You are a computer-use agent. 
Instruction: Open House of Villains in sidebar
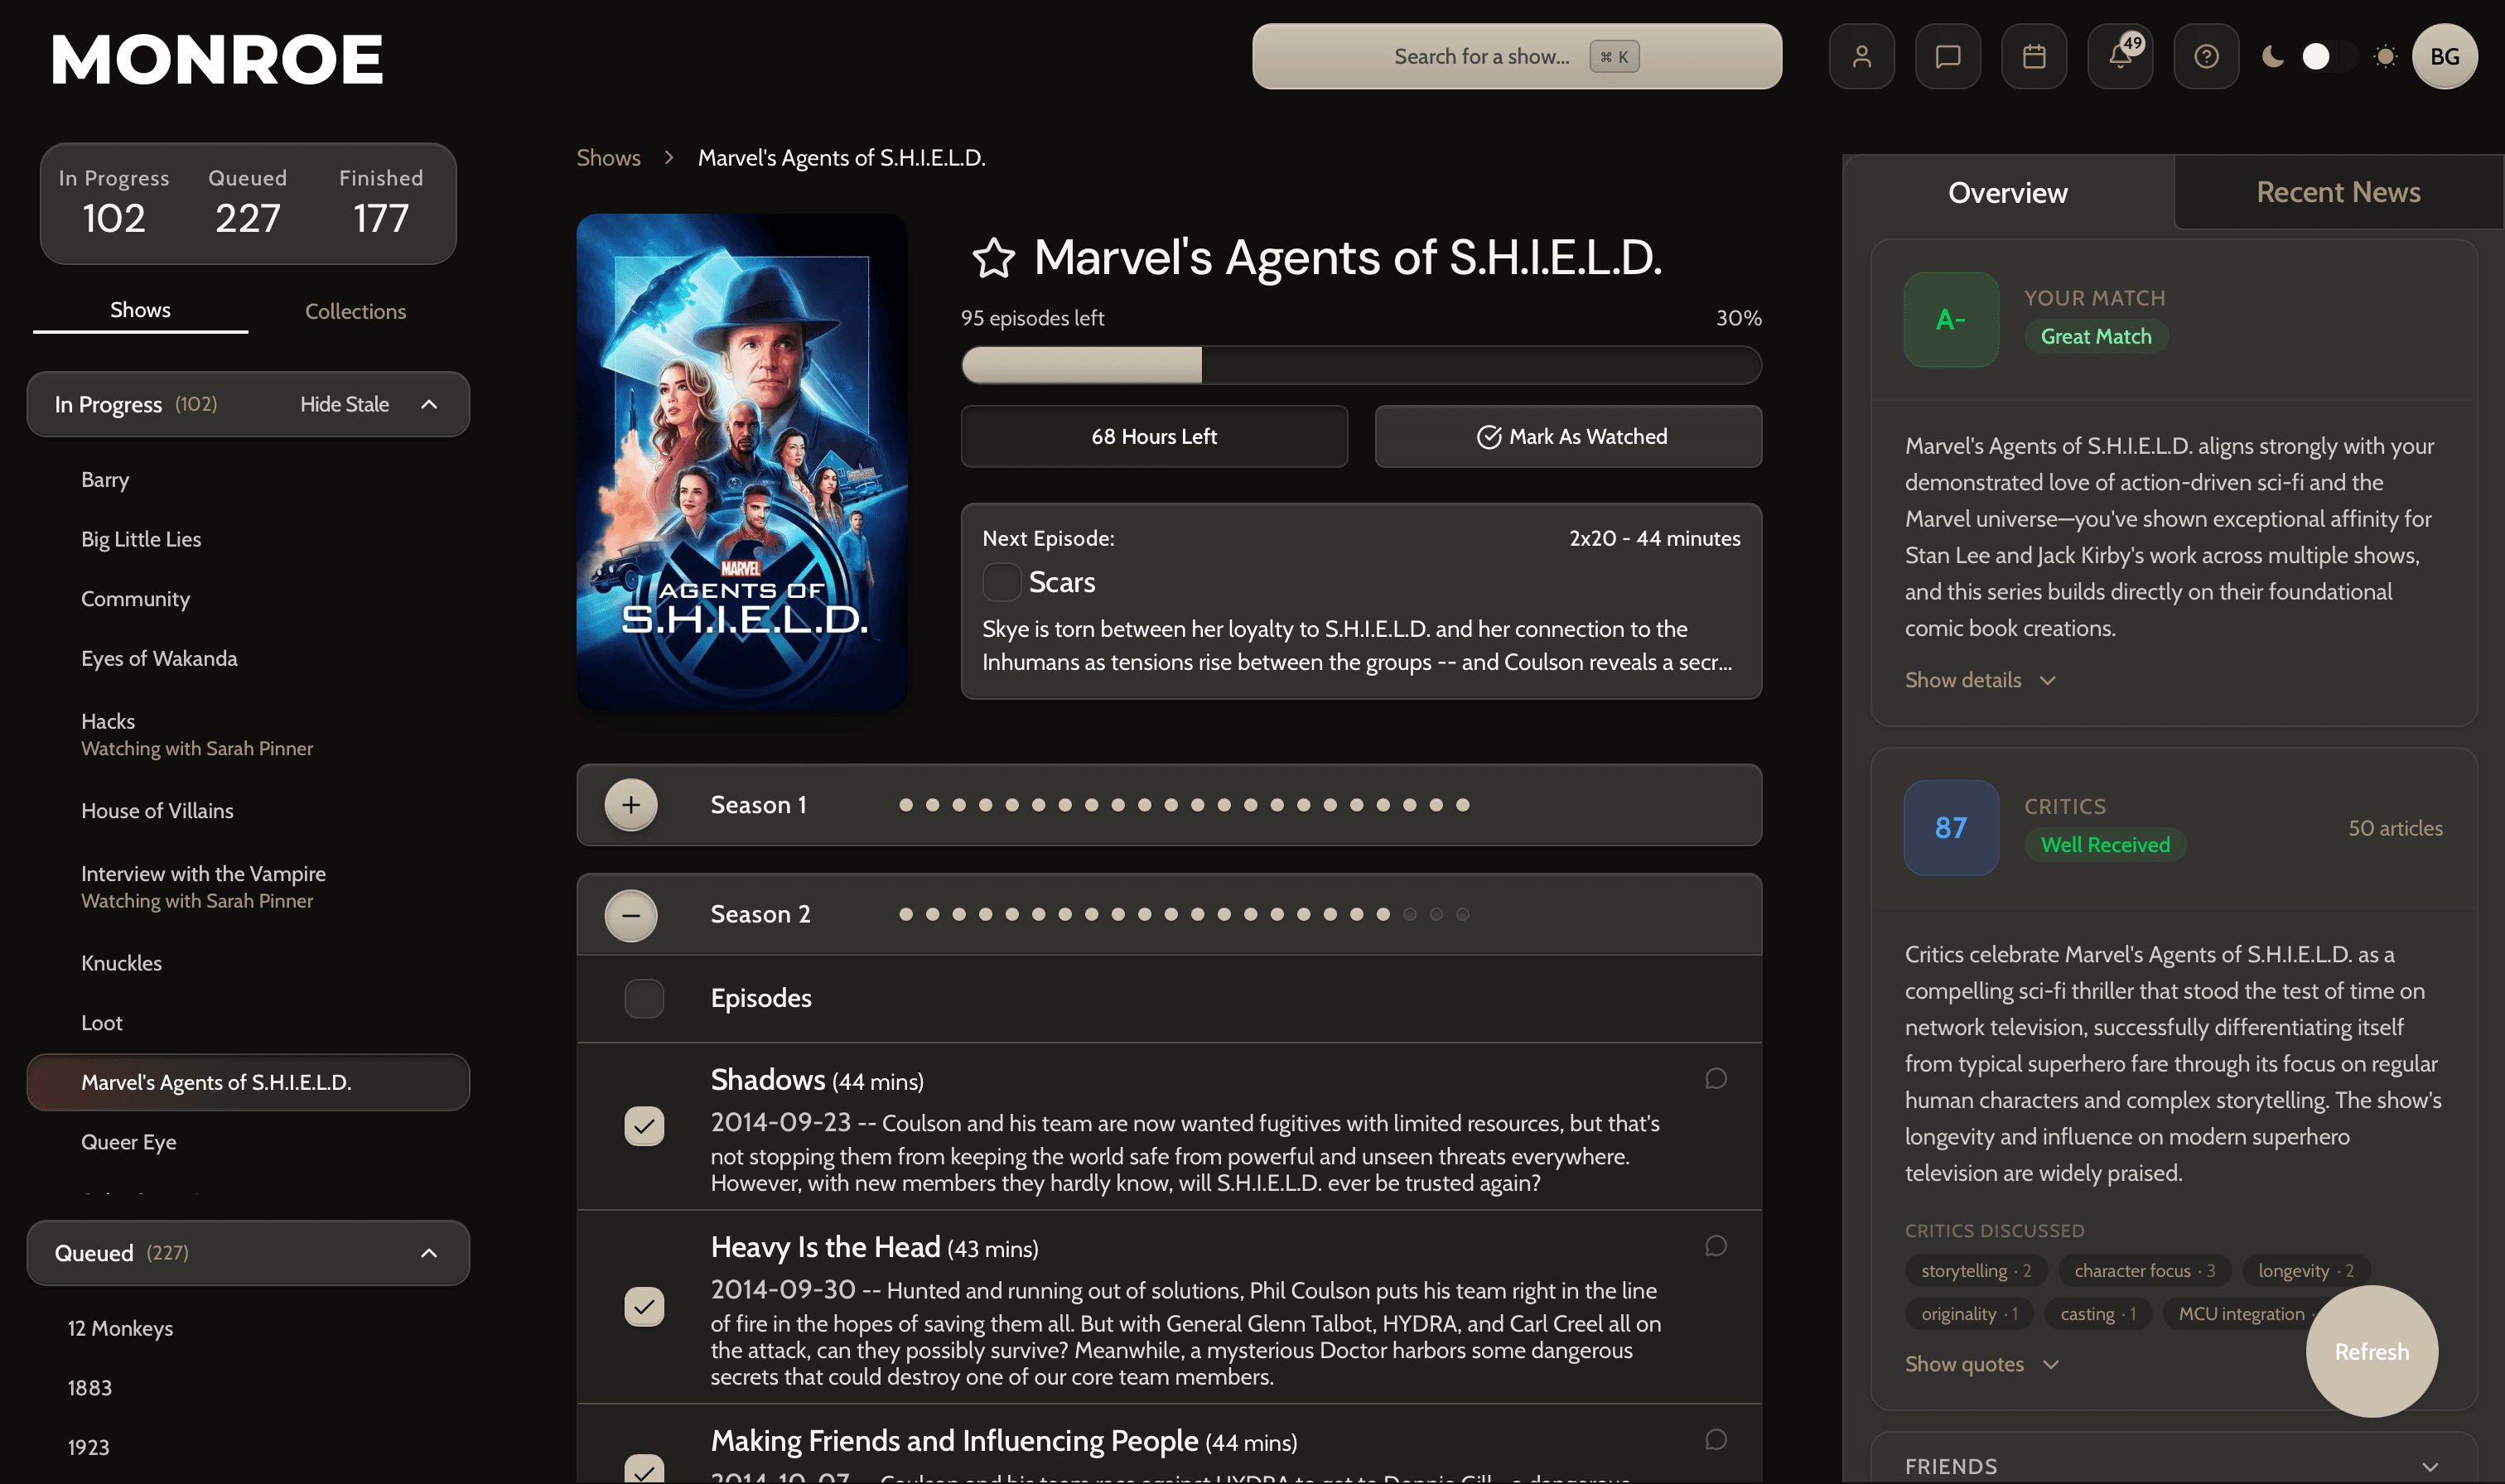tap(157, 811)
